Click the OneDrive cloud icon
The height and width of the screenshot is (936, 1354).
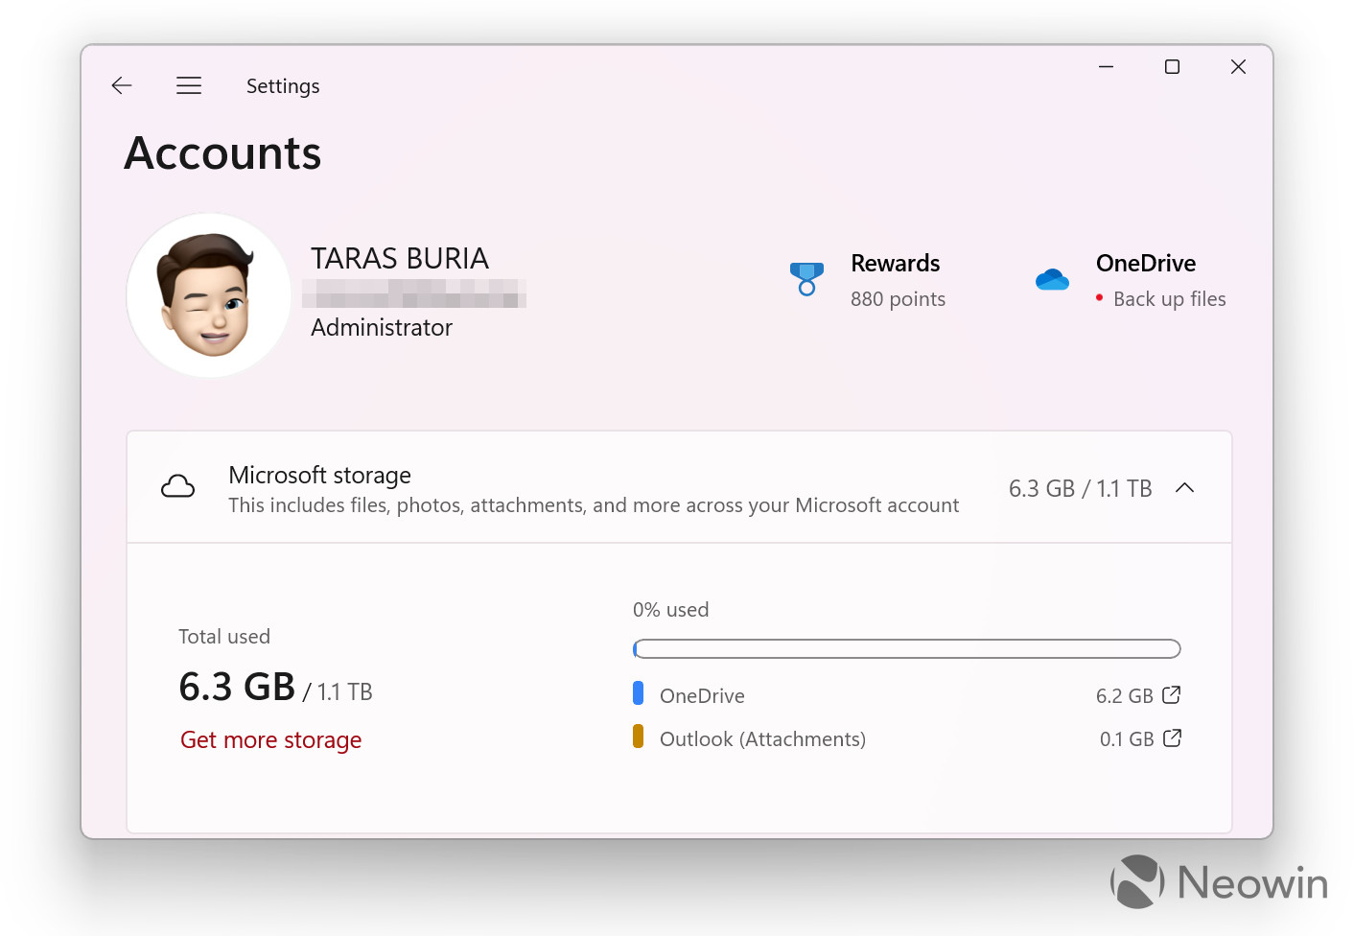(1052, 279)
